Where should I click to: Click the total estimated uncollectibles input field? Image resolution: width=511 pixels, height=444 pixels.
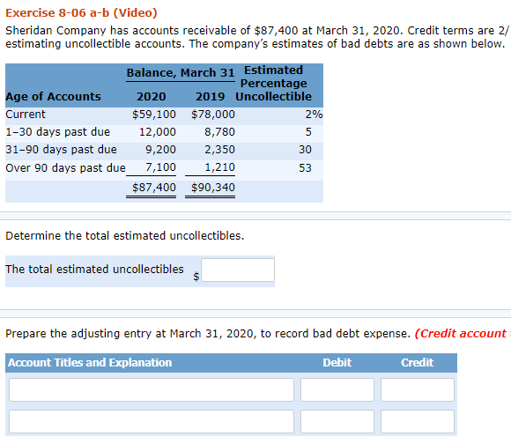point(238,270)
